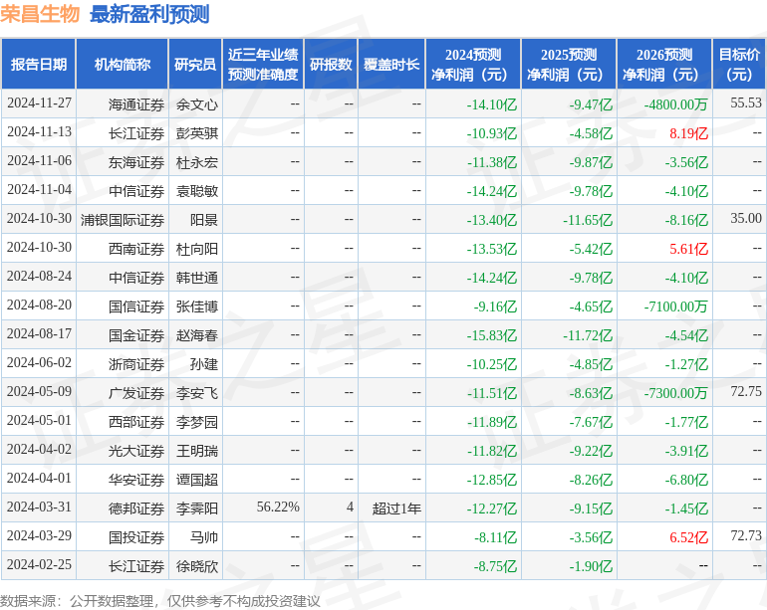Select analyst name 杜向阳
Viewport: 767px width, 610px height.
pos(196,249)
